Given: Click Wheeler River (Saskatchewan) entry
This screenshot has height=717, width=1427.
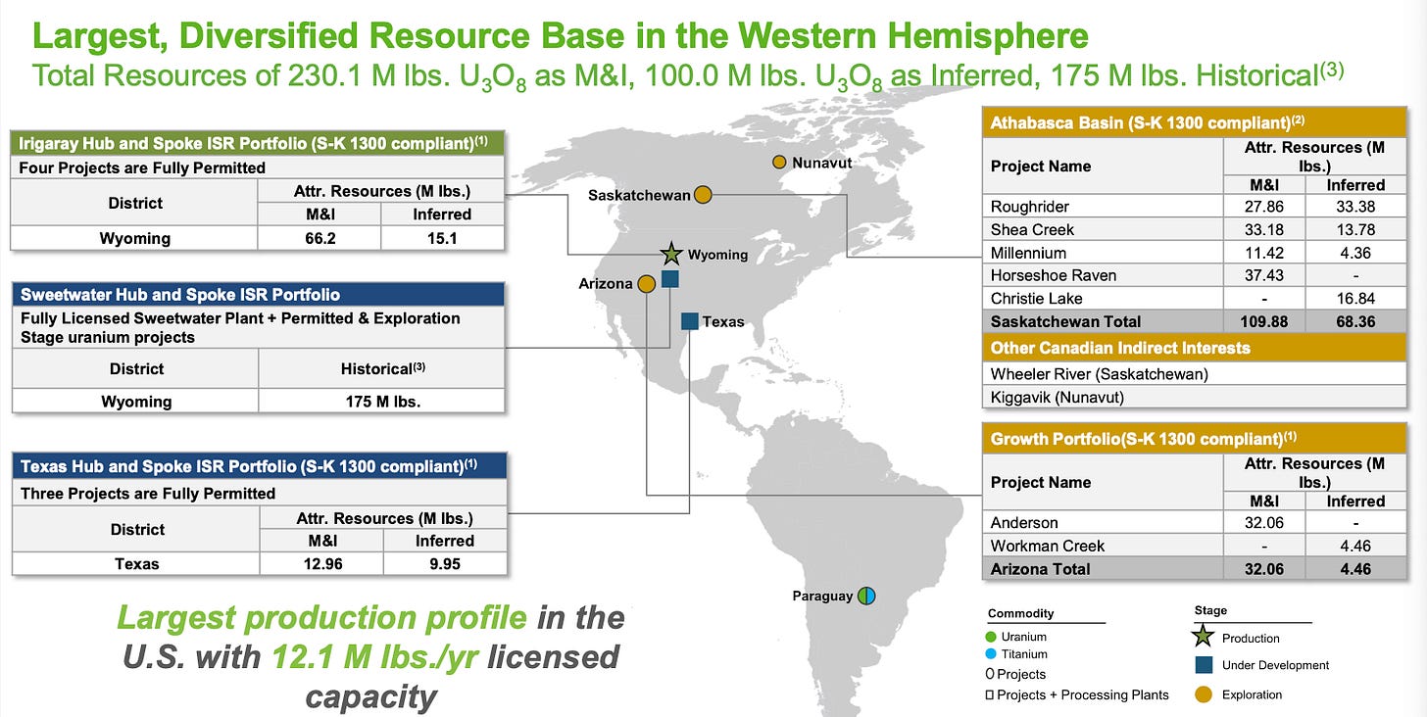Looking at the screenshot, I should 1099,374.
